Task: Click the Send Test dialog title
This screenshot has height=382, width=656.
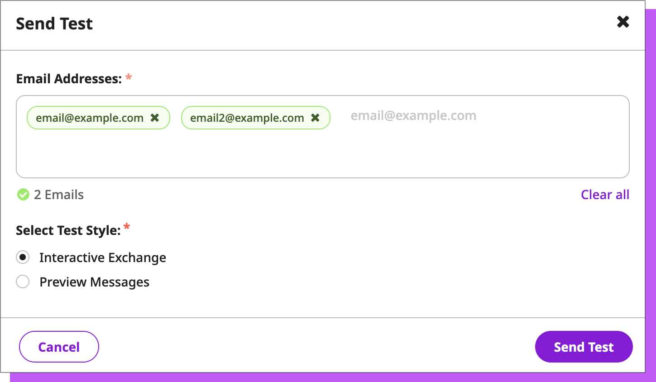Action: pyautogui.click(x=54, y=24)
